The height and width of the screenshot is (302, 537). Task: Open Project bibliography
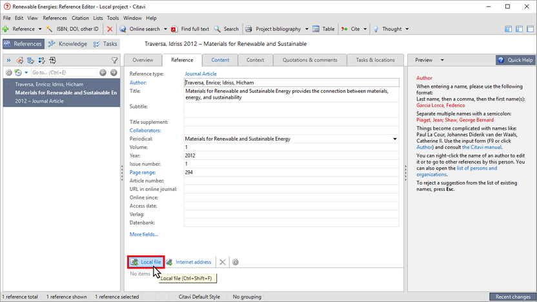pos(273,29)
